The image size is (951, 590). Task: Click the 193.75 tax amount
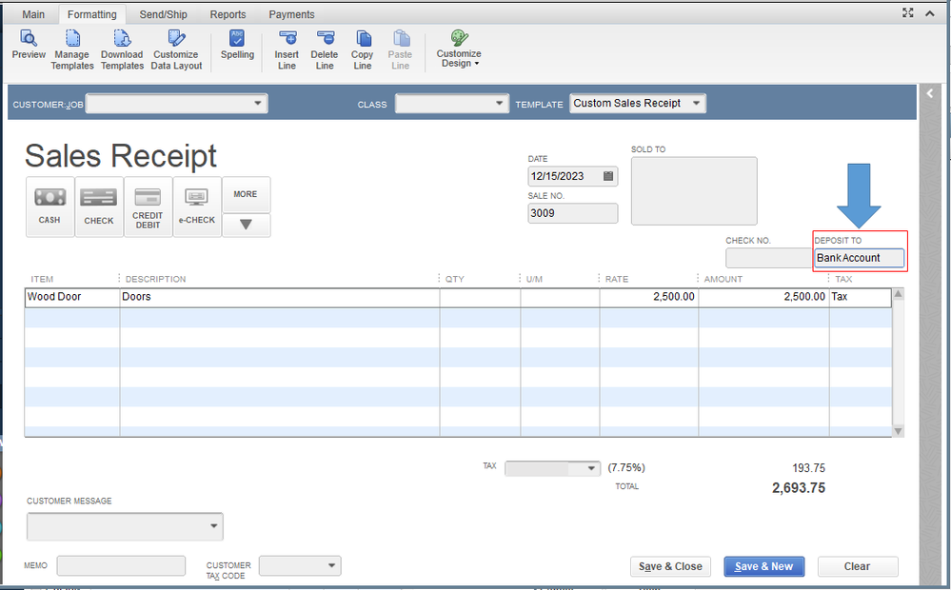[x=808, y=468]
